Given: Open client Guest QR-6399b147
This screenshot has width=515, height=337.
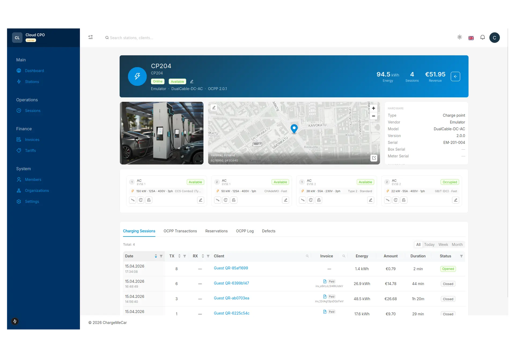Looking at the screenshot, I should [231, 283].
